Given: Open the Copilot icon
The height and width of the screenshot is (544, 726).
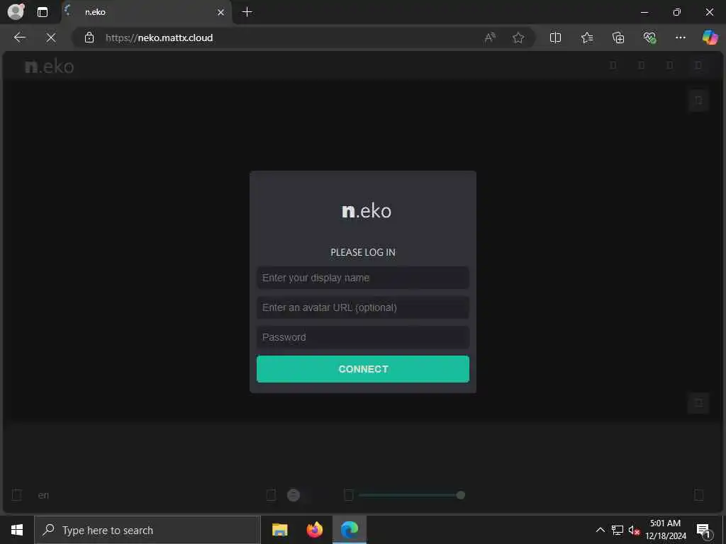Looking at the screenshot, I should [x=710, y=37].
